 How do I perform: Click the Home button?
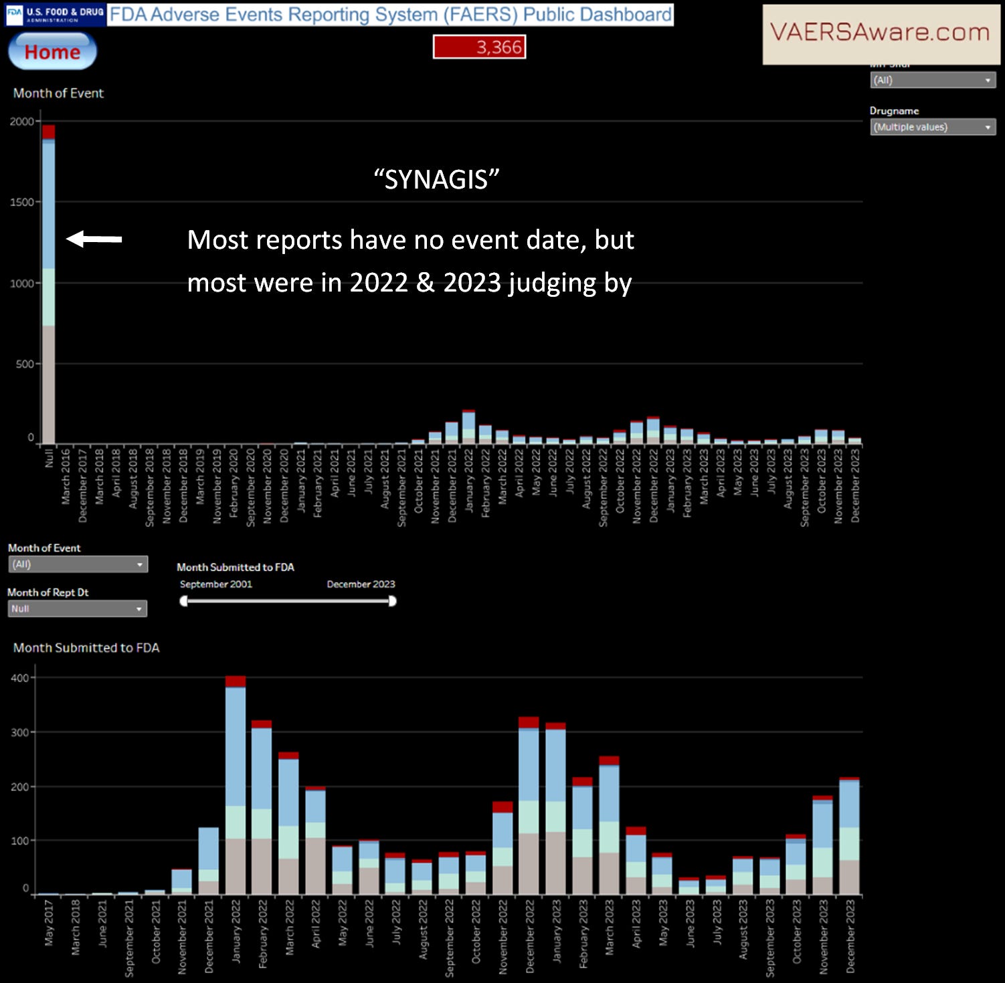click(x=52, y=51)
